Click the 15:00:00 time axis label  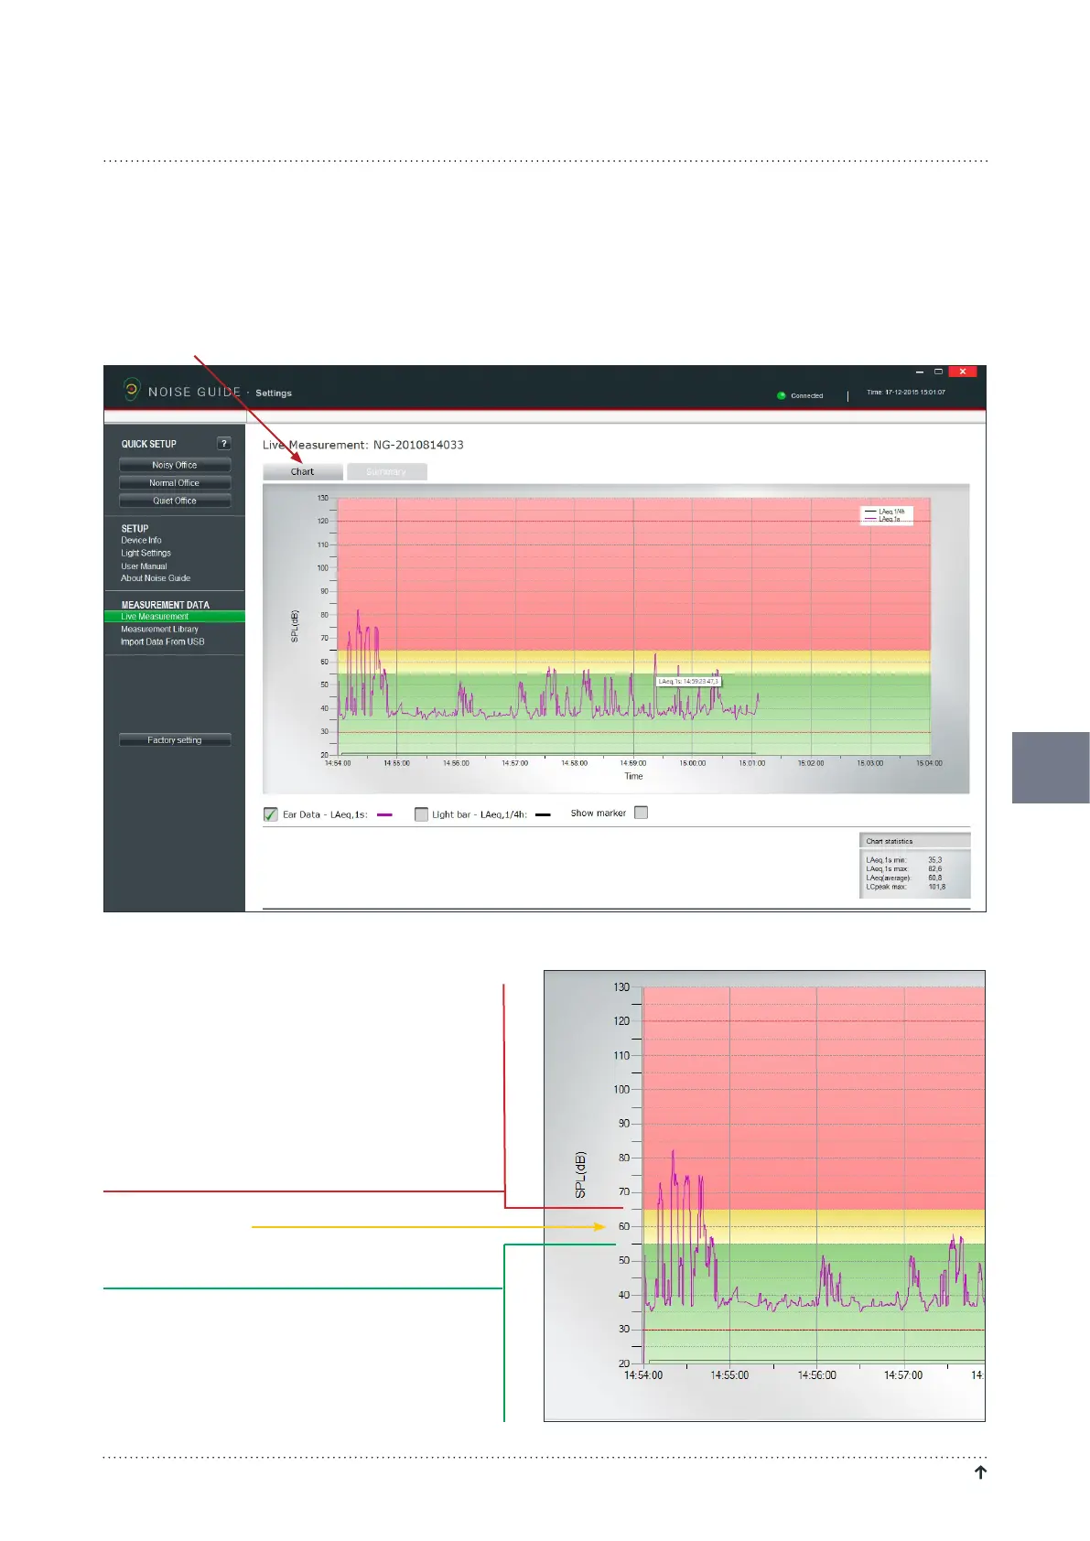pyautogui.click(x=692, y=763)
